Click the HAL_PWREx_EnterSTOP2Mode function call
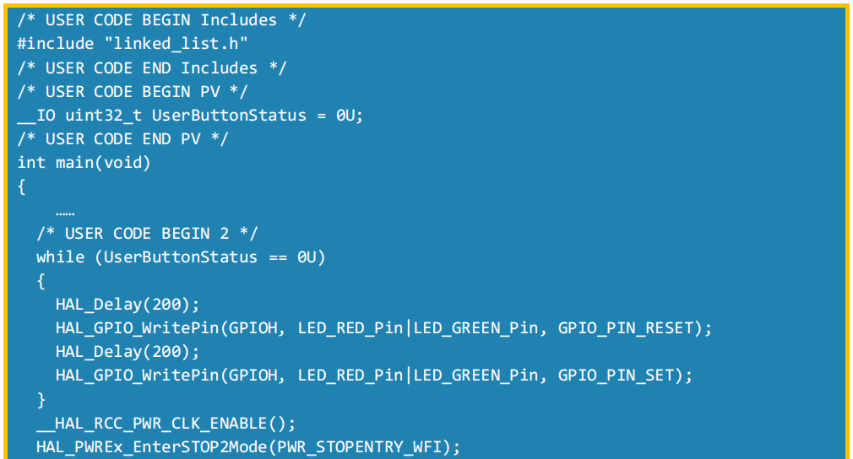 (x=248, y=447)
